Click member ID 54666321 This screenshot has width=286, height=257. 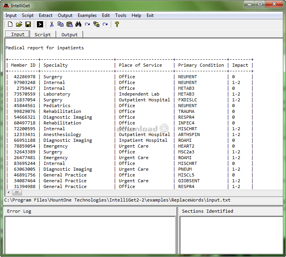(25, 117)
